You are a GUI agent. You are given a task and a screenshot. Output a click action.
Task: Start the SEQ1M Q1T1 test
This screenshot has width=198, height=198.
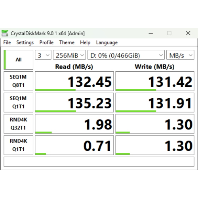(18, 103)
